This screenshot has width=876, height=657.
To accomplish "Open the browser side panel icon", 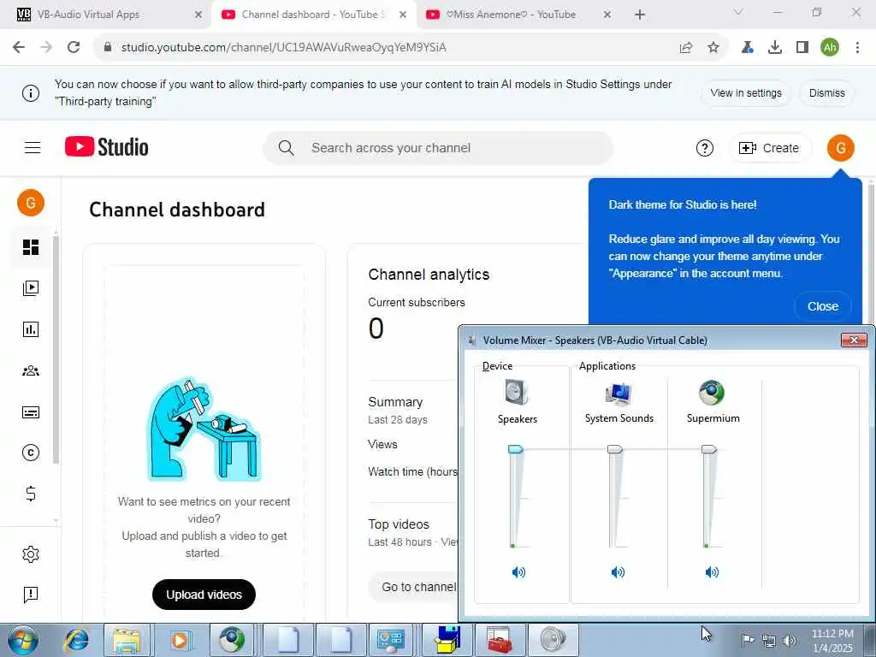I will tap(802, 48).
